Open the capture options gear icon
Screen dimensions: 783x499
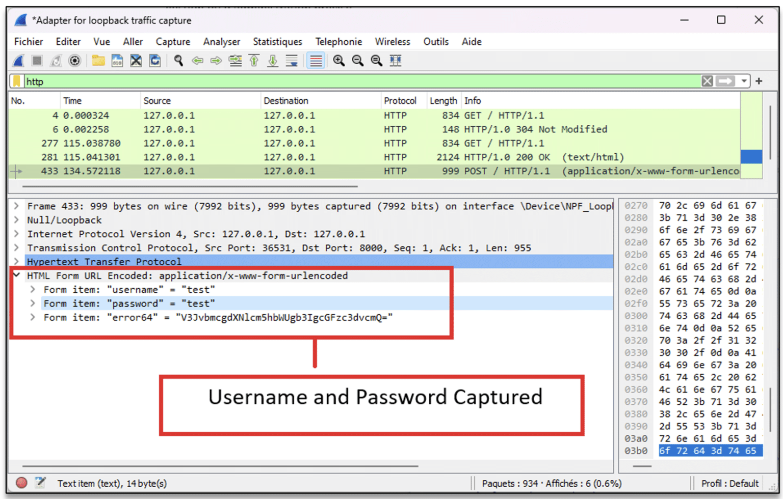click(x=75, y=61)
